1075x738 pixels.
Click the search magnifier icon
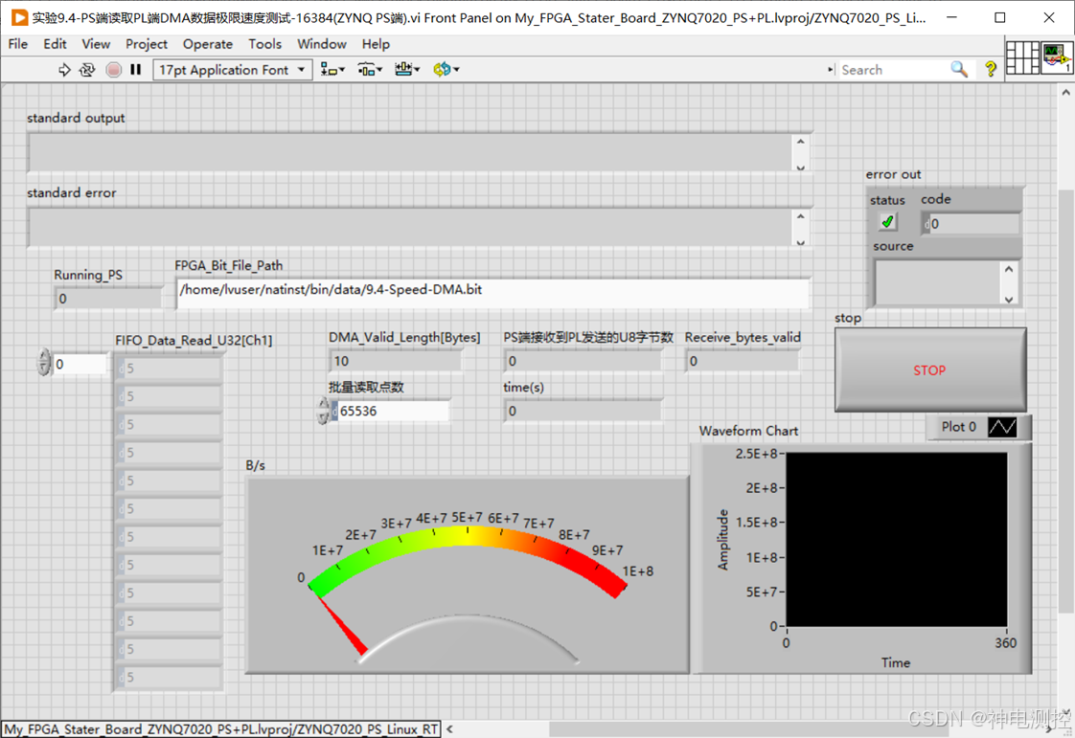[x=958, y=69]
